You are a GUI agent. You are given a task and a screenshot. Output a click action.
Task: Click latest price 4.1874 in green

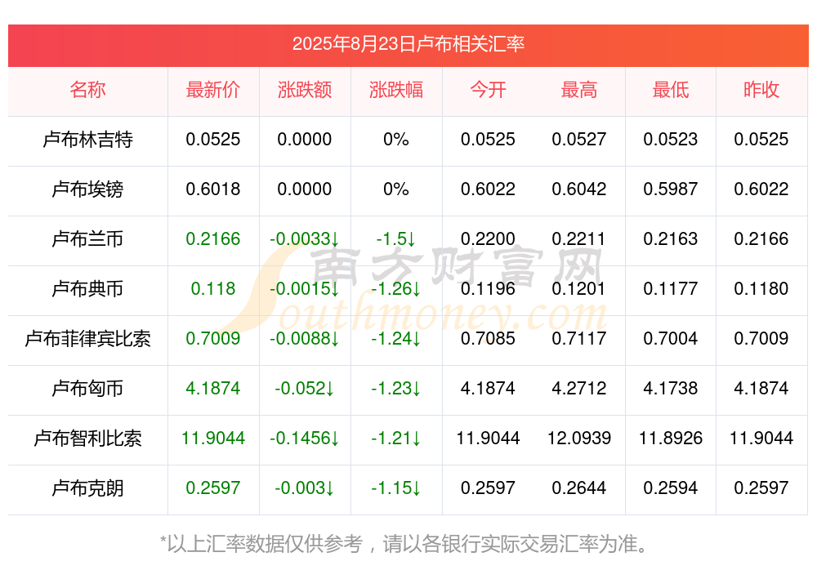coord(213,388)
